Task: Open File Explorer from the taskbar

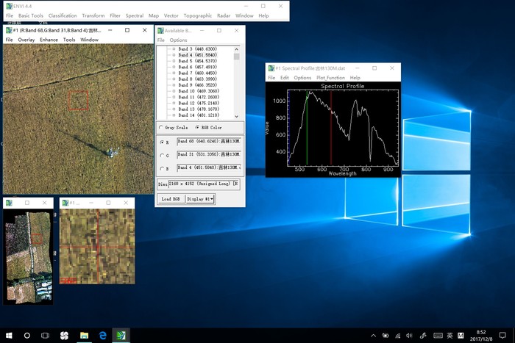Action: (x=84, y=335)
